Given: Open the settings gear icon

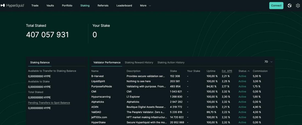Looking at the screenshot, I should (298, 6).
